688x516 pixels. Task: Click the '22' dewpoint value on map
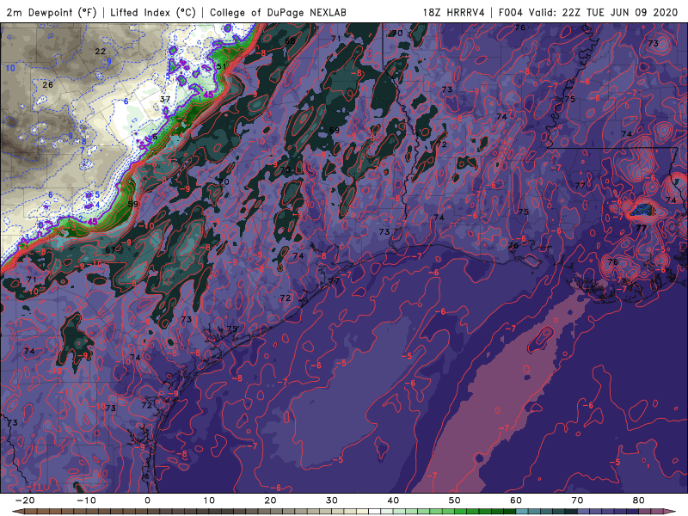[101, 52]
